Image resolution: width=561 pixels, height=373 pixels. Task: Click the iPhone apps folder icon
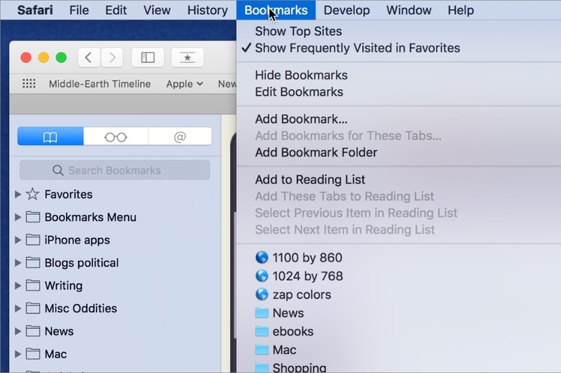coord(33,240)
